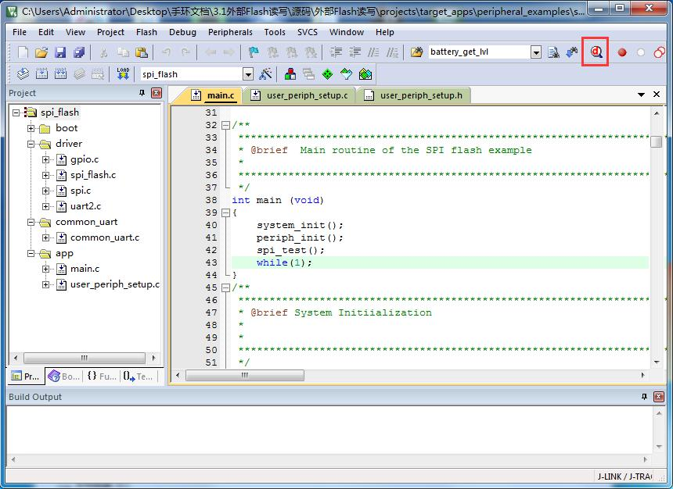Screen dimensions: 673x489
Task: Toggle the code fold at line 39
Action: tap(225, 212)
